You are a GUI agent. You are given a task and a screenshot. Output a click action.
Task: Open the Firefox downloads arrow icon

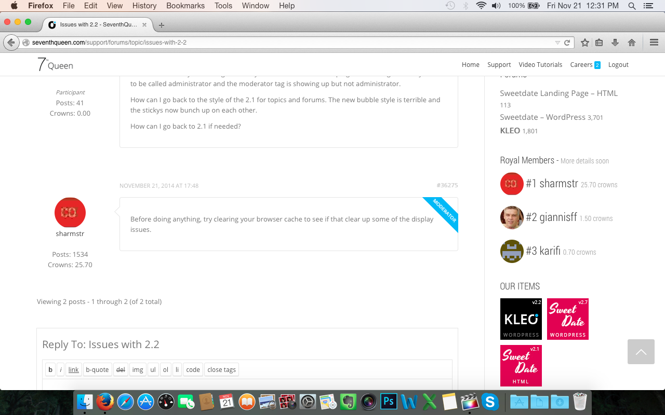[615, 43]
